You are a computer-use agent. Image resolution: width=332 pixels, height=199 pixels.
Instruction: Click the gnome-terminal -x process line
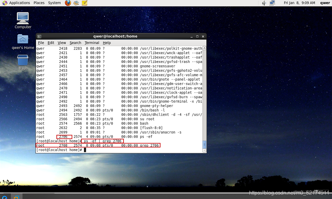coord(119,102)
